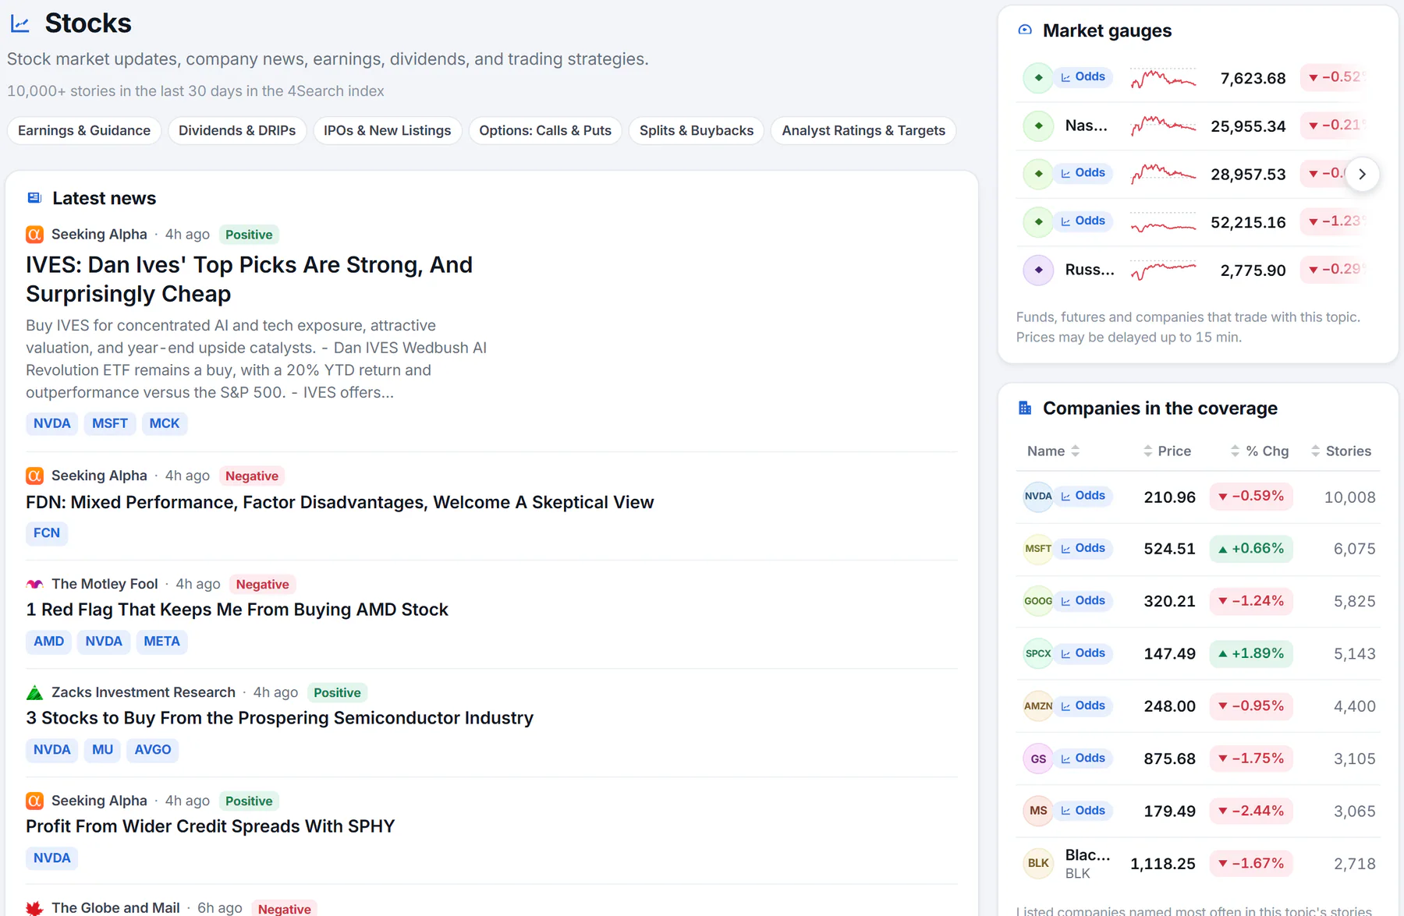Sort coverage table by Stories
This screenshot has height=916, width=1404.
click(1341, 451)
